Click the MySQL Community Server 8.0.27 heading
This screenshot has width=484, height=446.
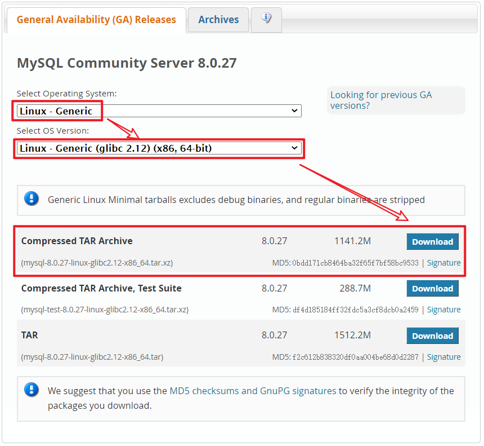pos(127,63)
